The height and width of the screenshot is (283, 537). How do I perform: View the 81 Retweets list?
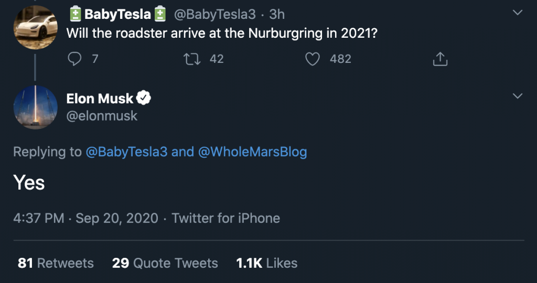click(56, 263)
